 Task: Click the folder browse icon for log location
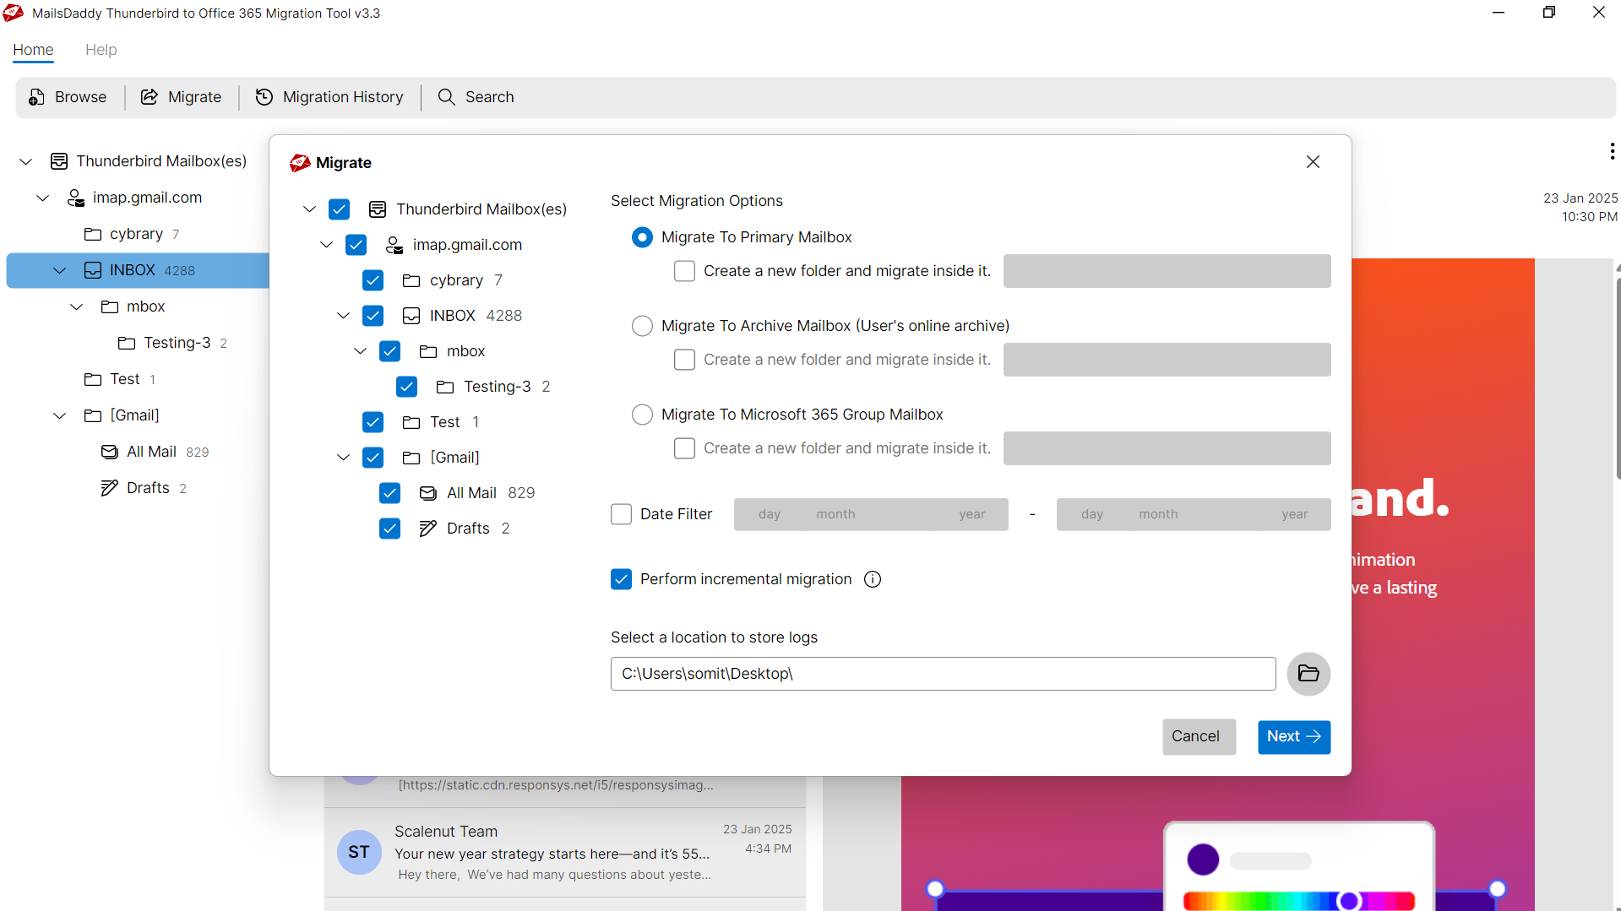click(x=1308, y=674)
